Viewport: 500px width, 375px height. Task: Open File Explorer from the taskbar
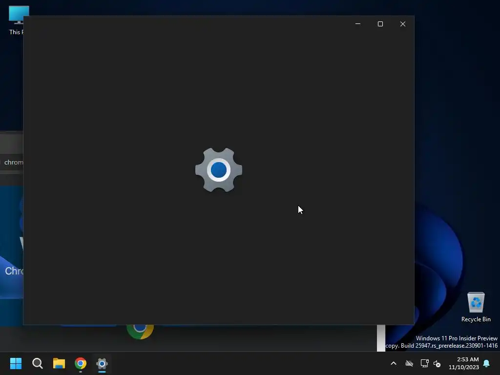pyautogui.click(x=59, y=363)
